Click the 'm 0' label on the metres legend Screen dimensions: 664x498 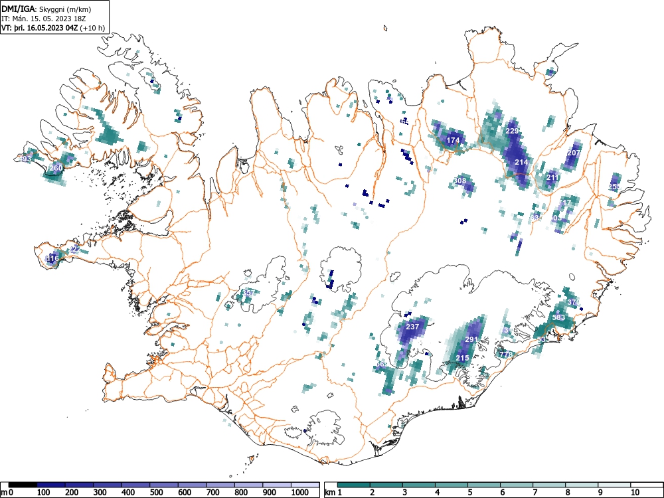point(7,493)
